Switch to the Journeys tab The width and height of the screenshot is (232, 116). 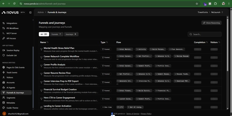(71, 34)
